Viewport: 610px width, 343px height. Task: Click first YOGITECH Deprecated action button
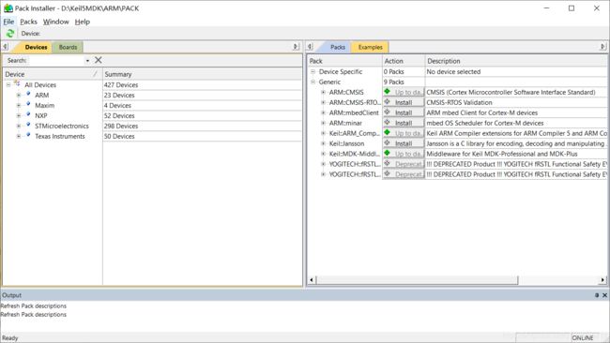pyautogui.click(x=404, y=164)
